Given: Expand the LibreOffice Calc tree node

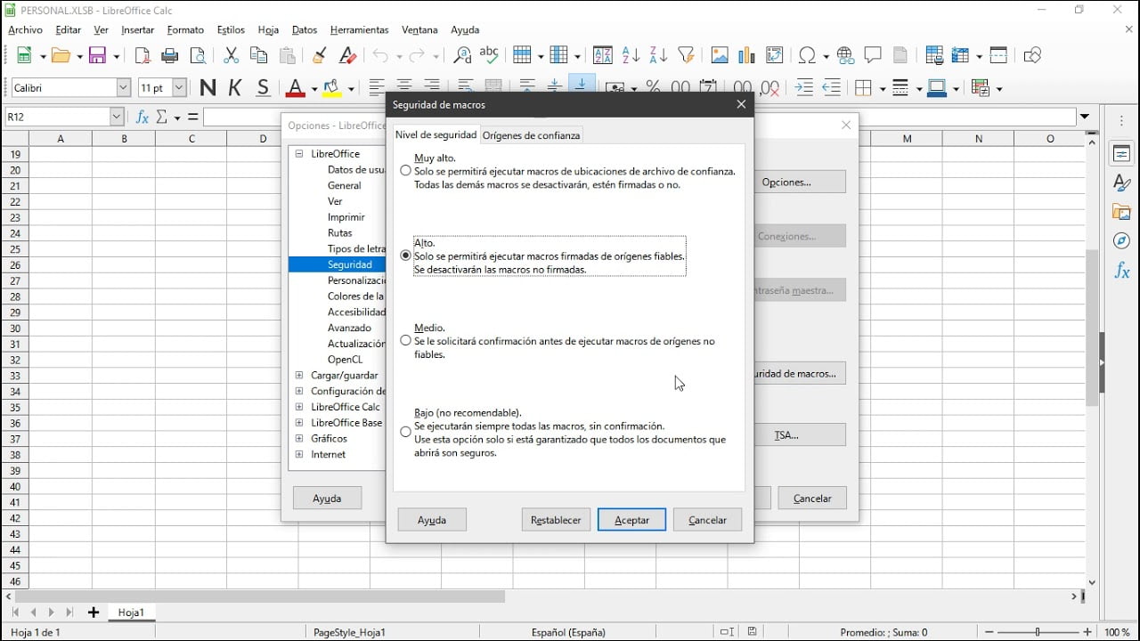Looking at the screenshot, I should point(299,407).
